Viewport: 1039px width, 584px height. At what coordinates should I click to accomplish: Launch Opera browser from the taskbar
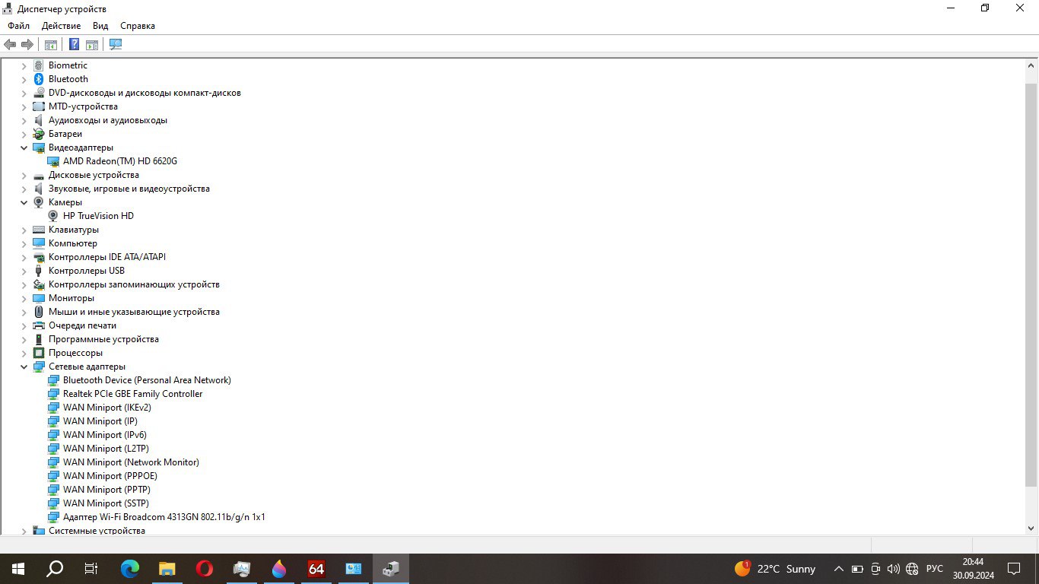tap(205, 569)
